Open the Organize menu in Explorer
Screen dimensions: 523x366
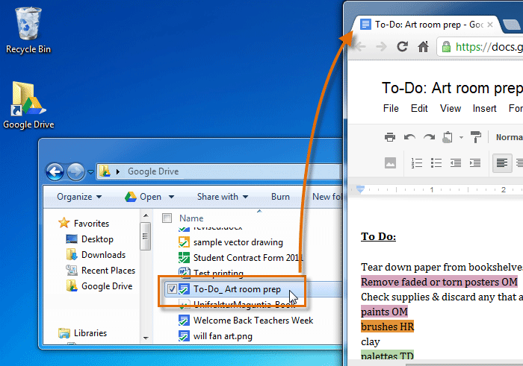(x=79, y=197)
